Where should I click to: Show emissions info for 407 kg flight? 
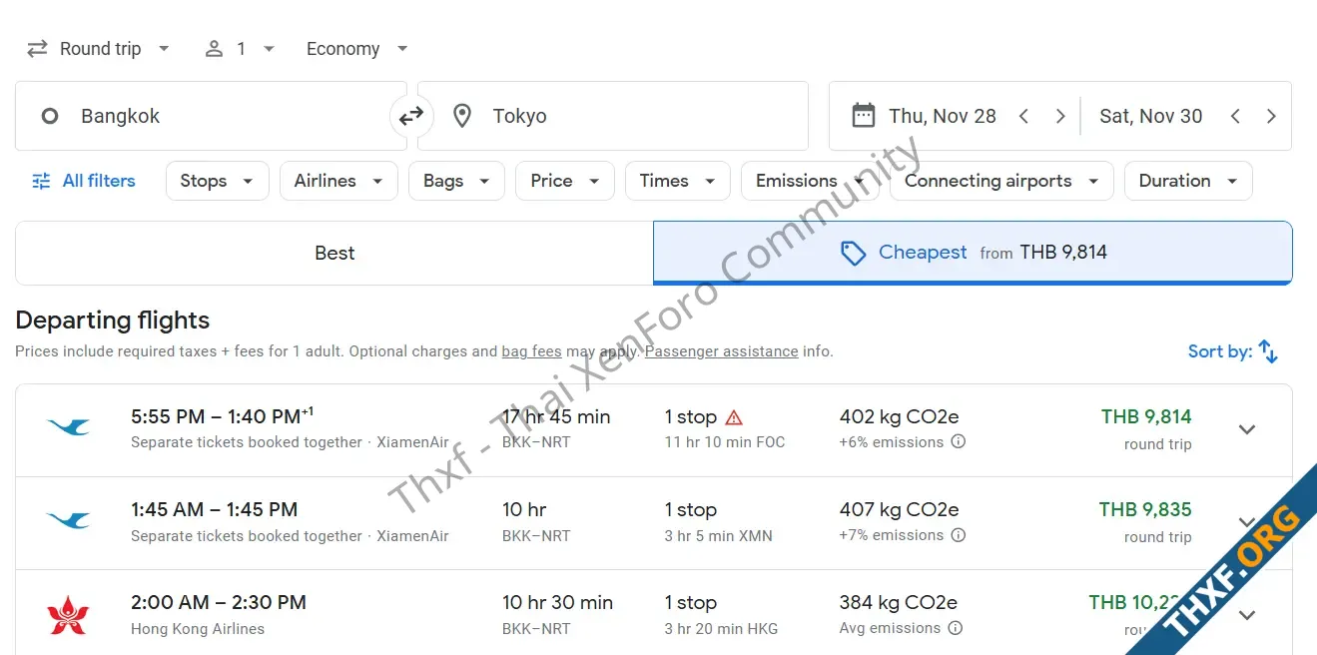(x=959, y=534)
